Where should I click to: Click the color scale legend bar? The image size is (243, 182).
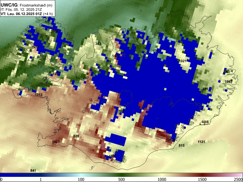(x=121, y=175)
